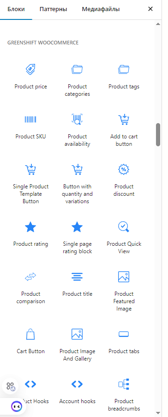Close the block inserter panel

(150, 9)
